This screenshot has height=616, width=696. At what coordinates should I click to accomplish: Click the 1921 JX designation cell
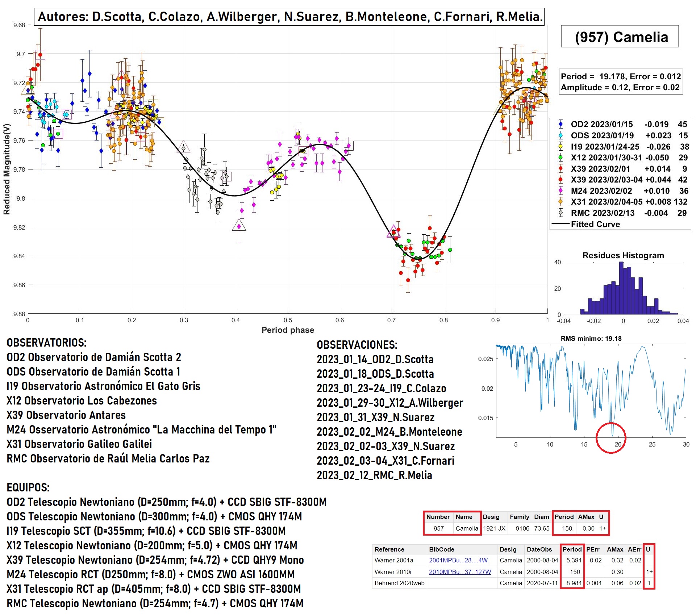(494, 528)
